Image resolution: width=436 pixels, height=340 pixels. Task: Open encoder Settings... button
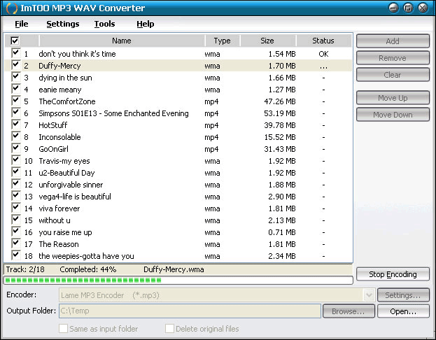pos(403,295)
